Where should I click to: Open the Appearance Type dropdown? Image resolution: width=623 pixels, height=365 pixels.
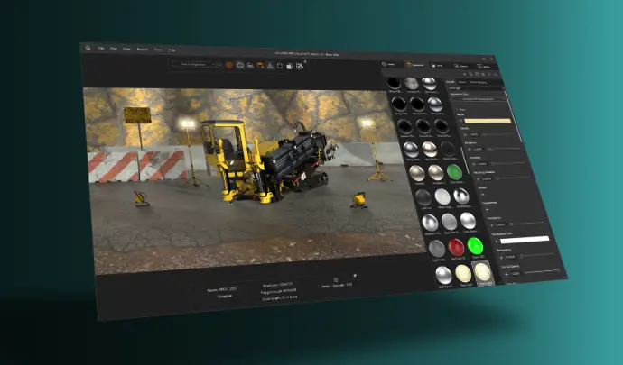click(479, 98)
